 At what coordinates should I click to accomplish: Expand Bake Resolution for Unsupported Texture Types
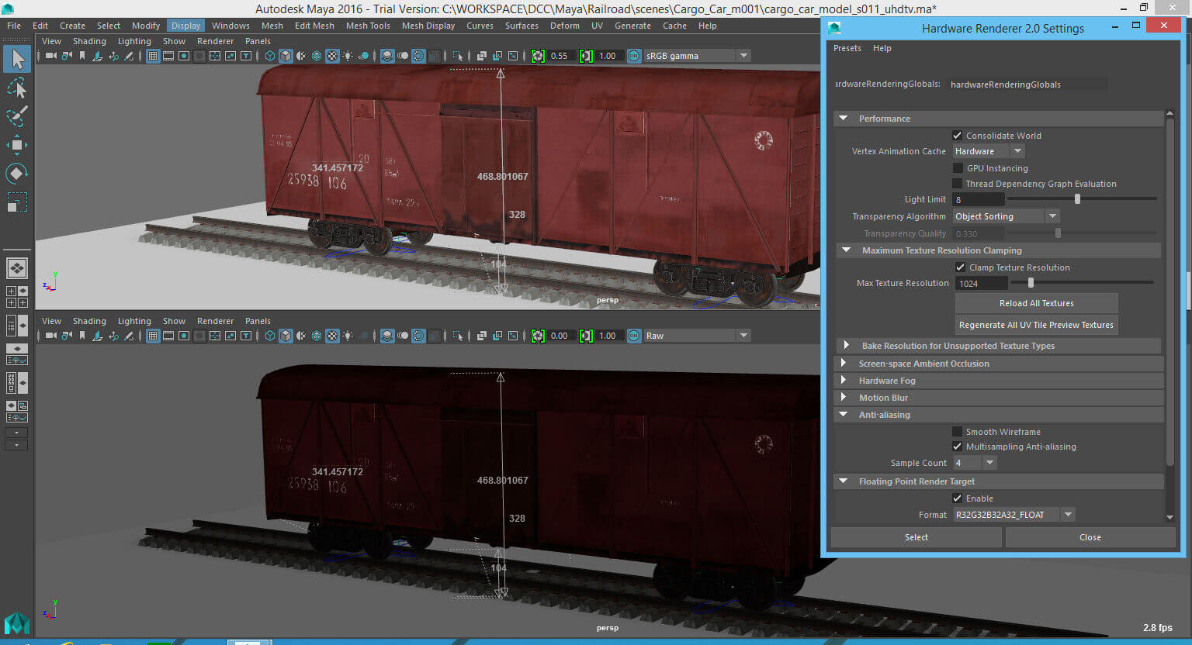(847, 346)
